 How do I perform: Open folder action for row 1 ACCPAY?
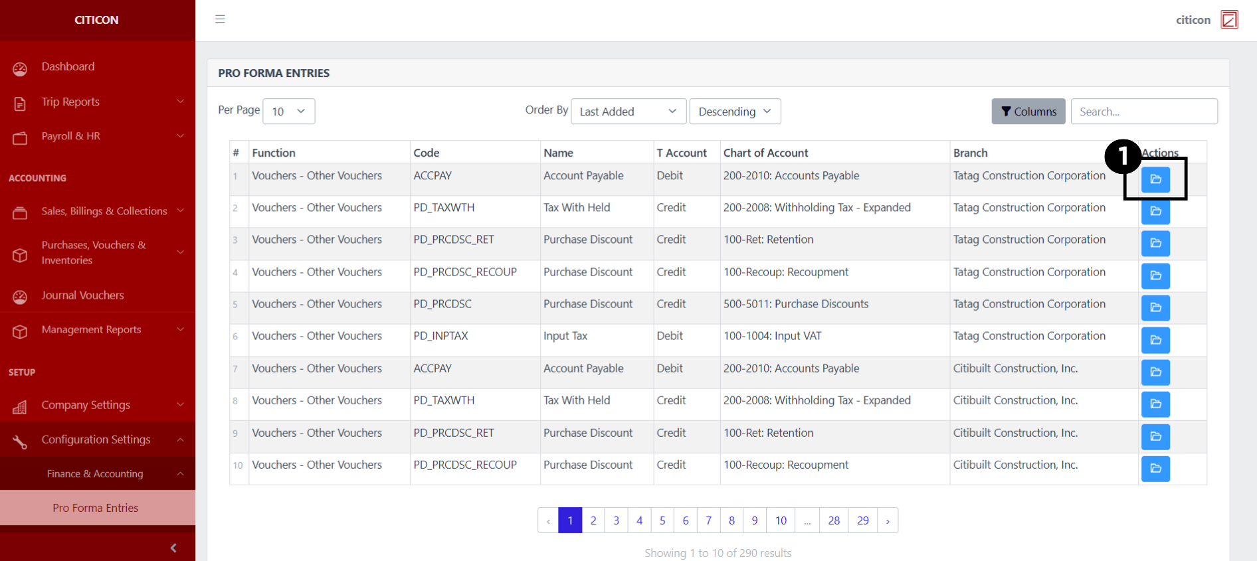tap(1155, 179)
